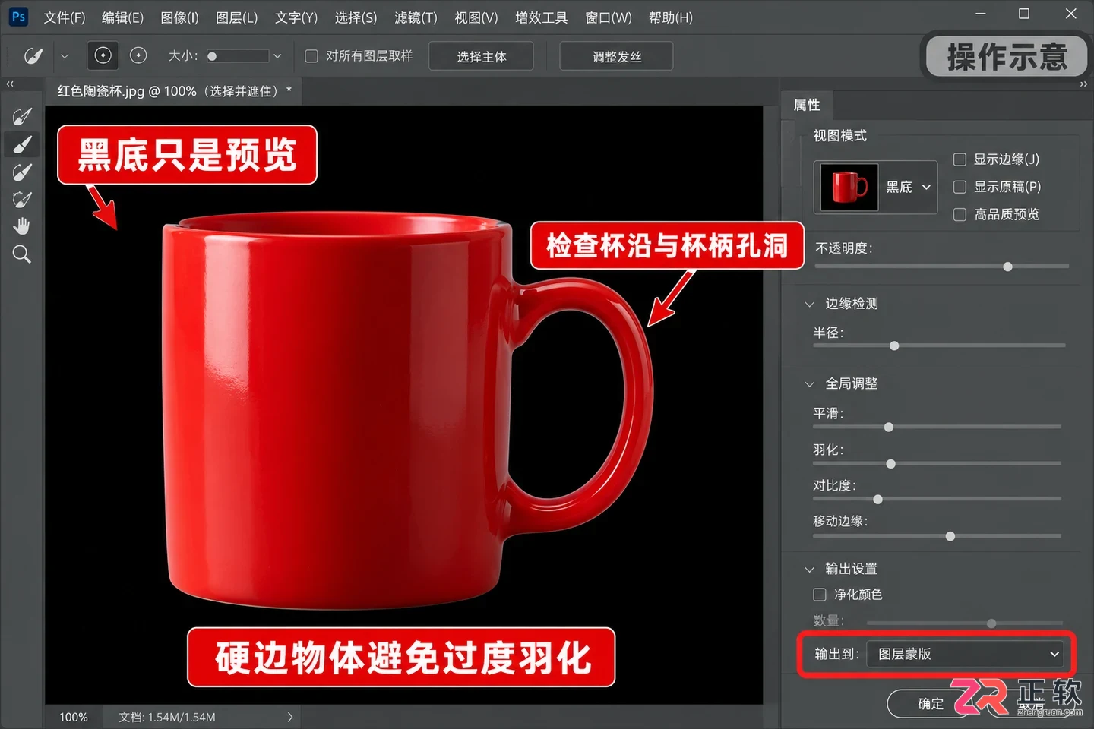
Task: Click the 羽化 slider handle
Action: (891, 463)
